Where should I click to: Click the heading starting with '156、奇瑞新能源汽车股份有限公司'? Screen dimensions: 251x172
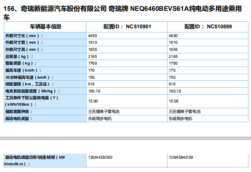coord(123,13)
